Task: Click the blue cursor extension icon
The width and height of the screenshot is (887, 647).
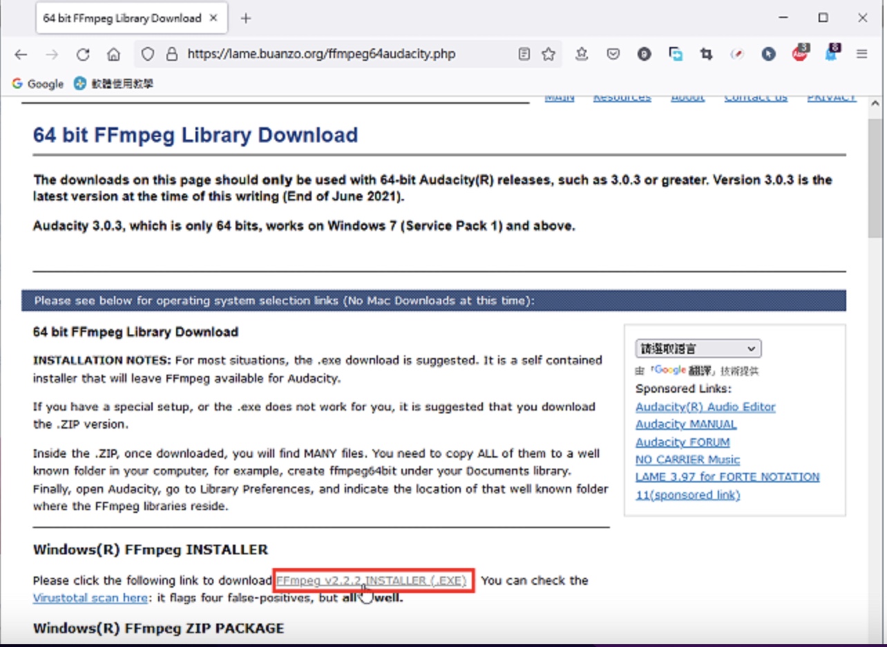Action: (x=769, y=54)
